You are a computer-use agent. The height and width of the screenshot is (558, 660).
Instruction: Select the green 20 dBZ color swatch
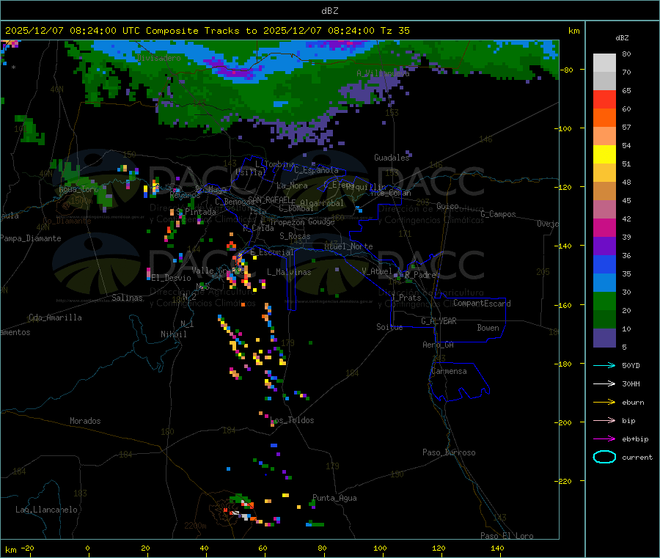[604, 301]
